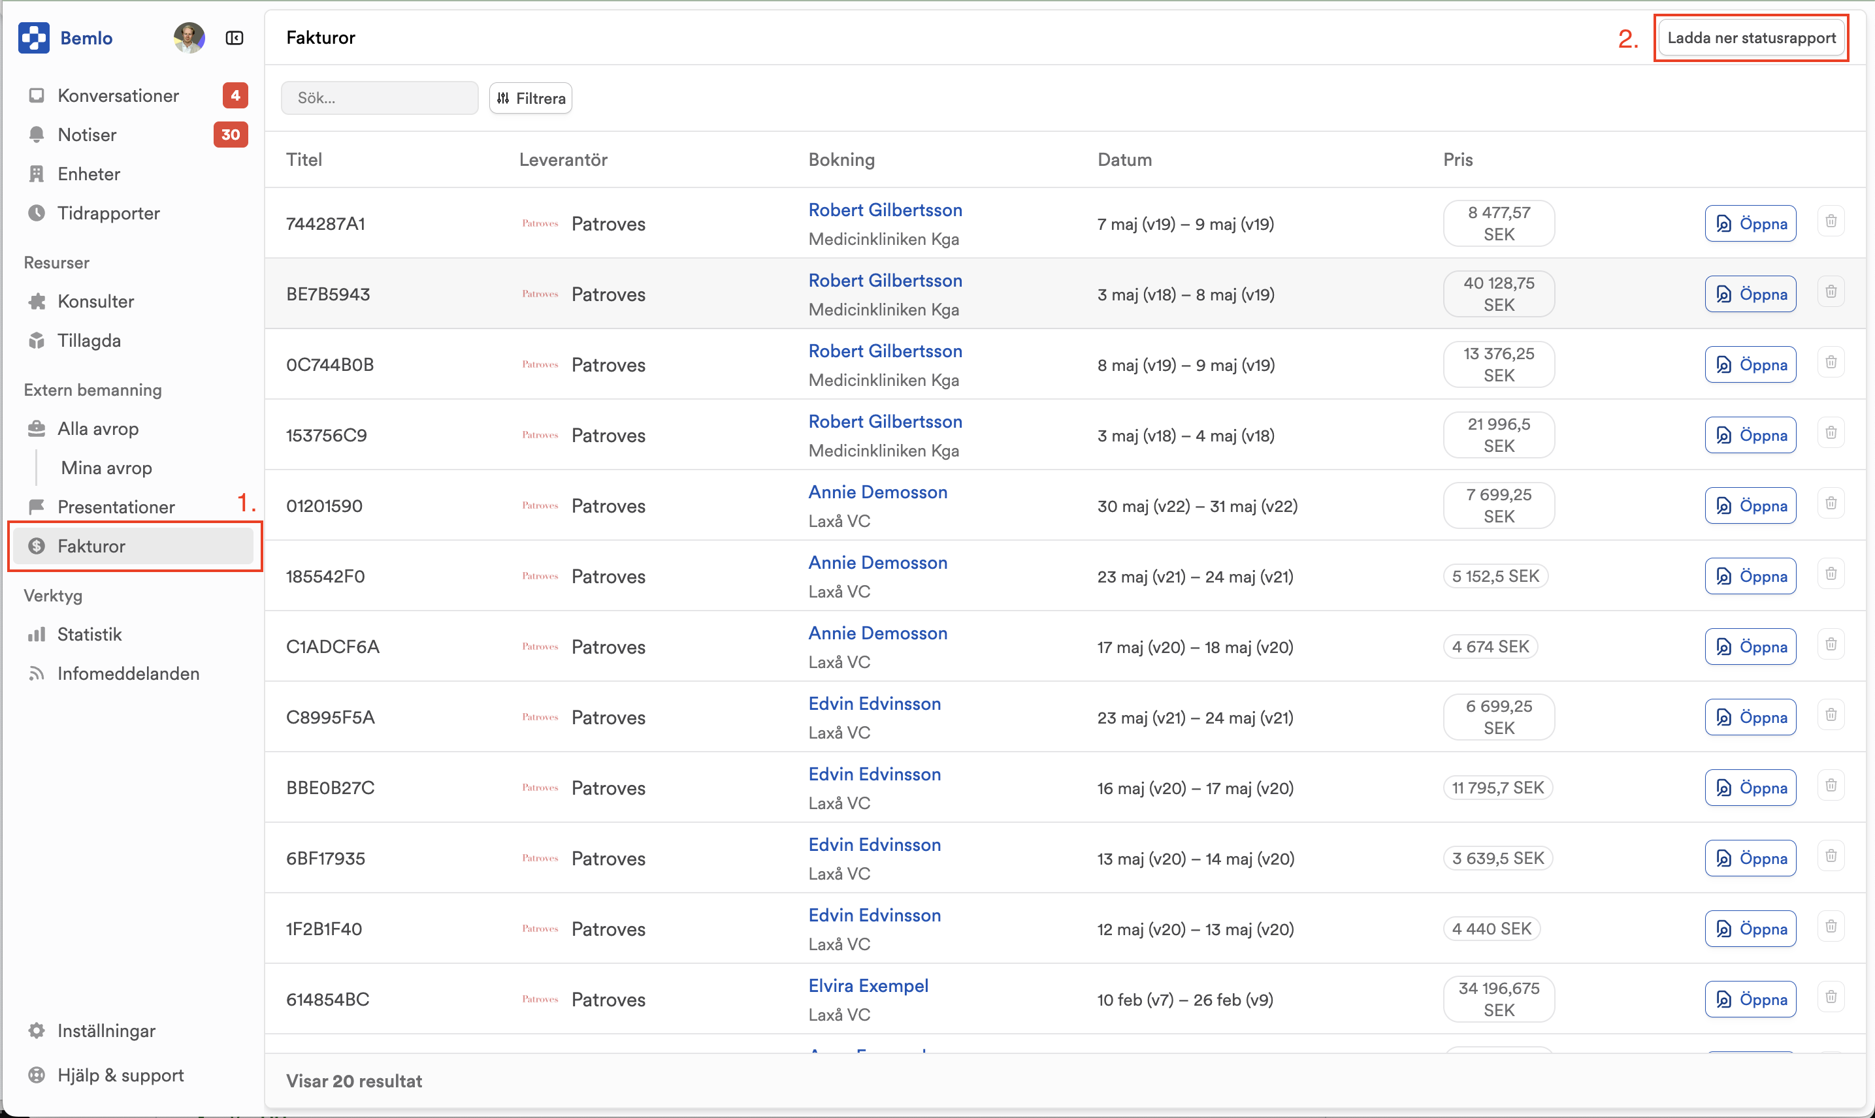Click the red 4 badge beside Konversationer

click(x=235, y=96)
